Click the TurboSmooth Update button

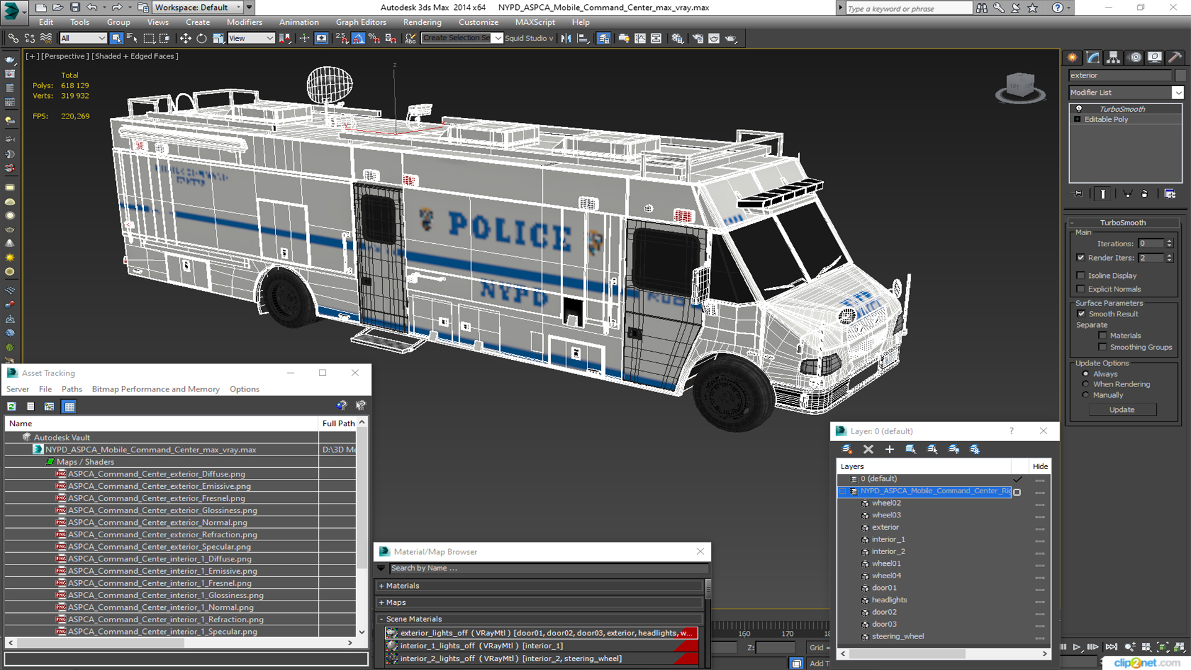point(1122,409)
